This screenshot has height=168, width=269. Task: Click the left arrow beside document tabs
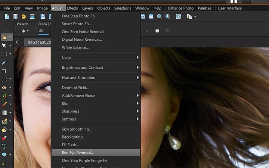[17, 42]
